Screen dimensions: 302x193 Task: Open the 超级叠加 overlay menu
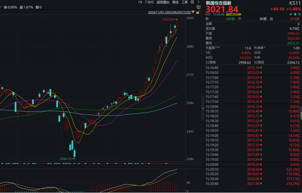point(163,2)
